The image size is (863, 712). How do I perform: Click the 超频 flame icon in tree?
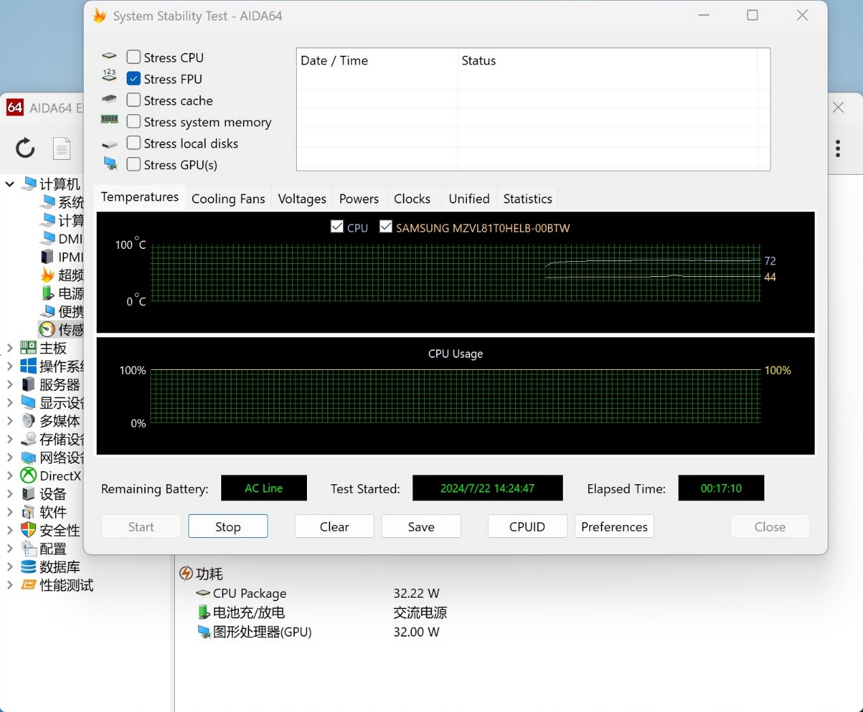47,275
